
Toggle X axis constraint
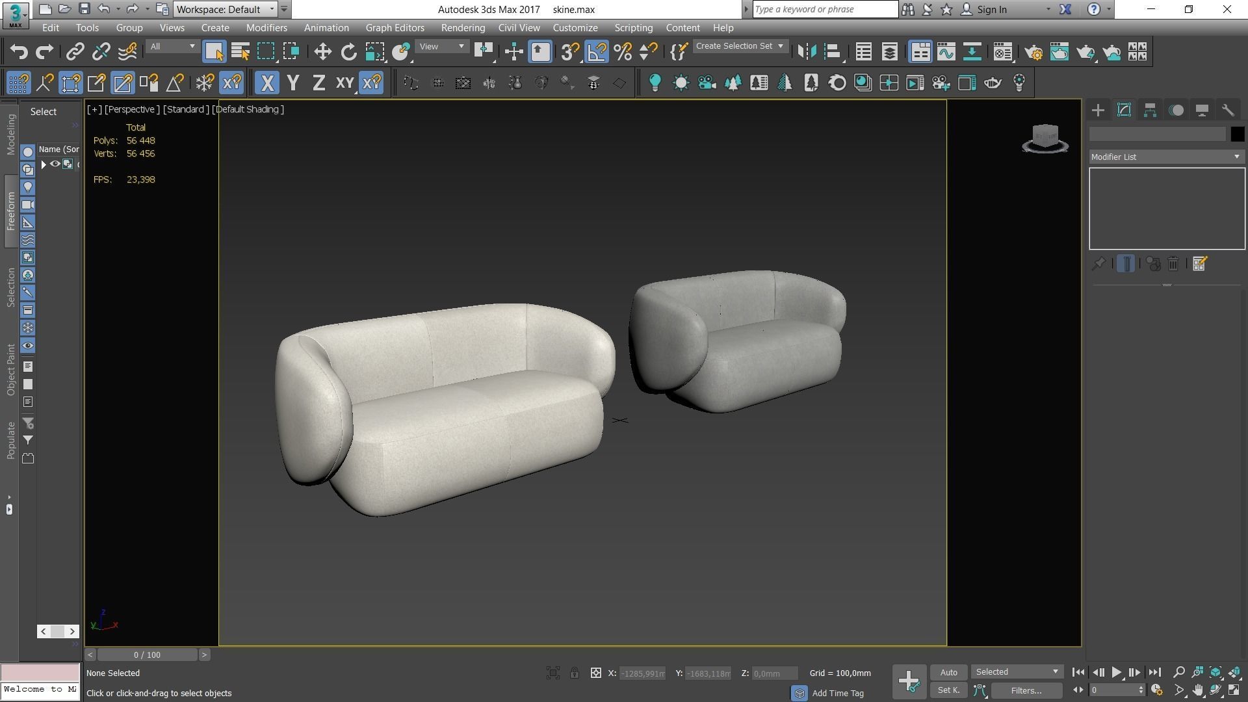[266, 83]
